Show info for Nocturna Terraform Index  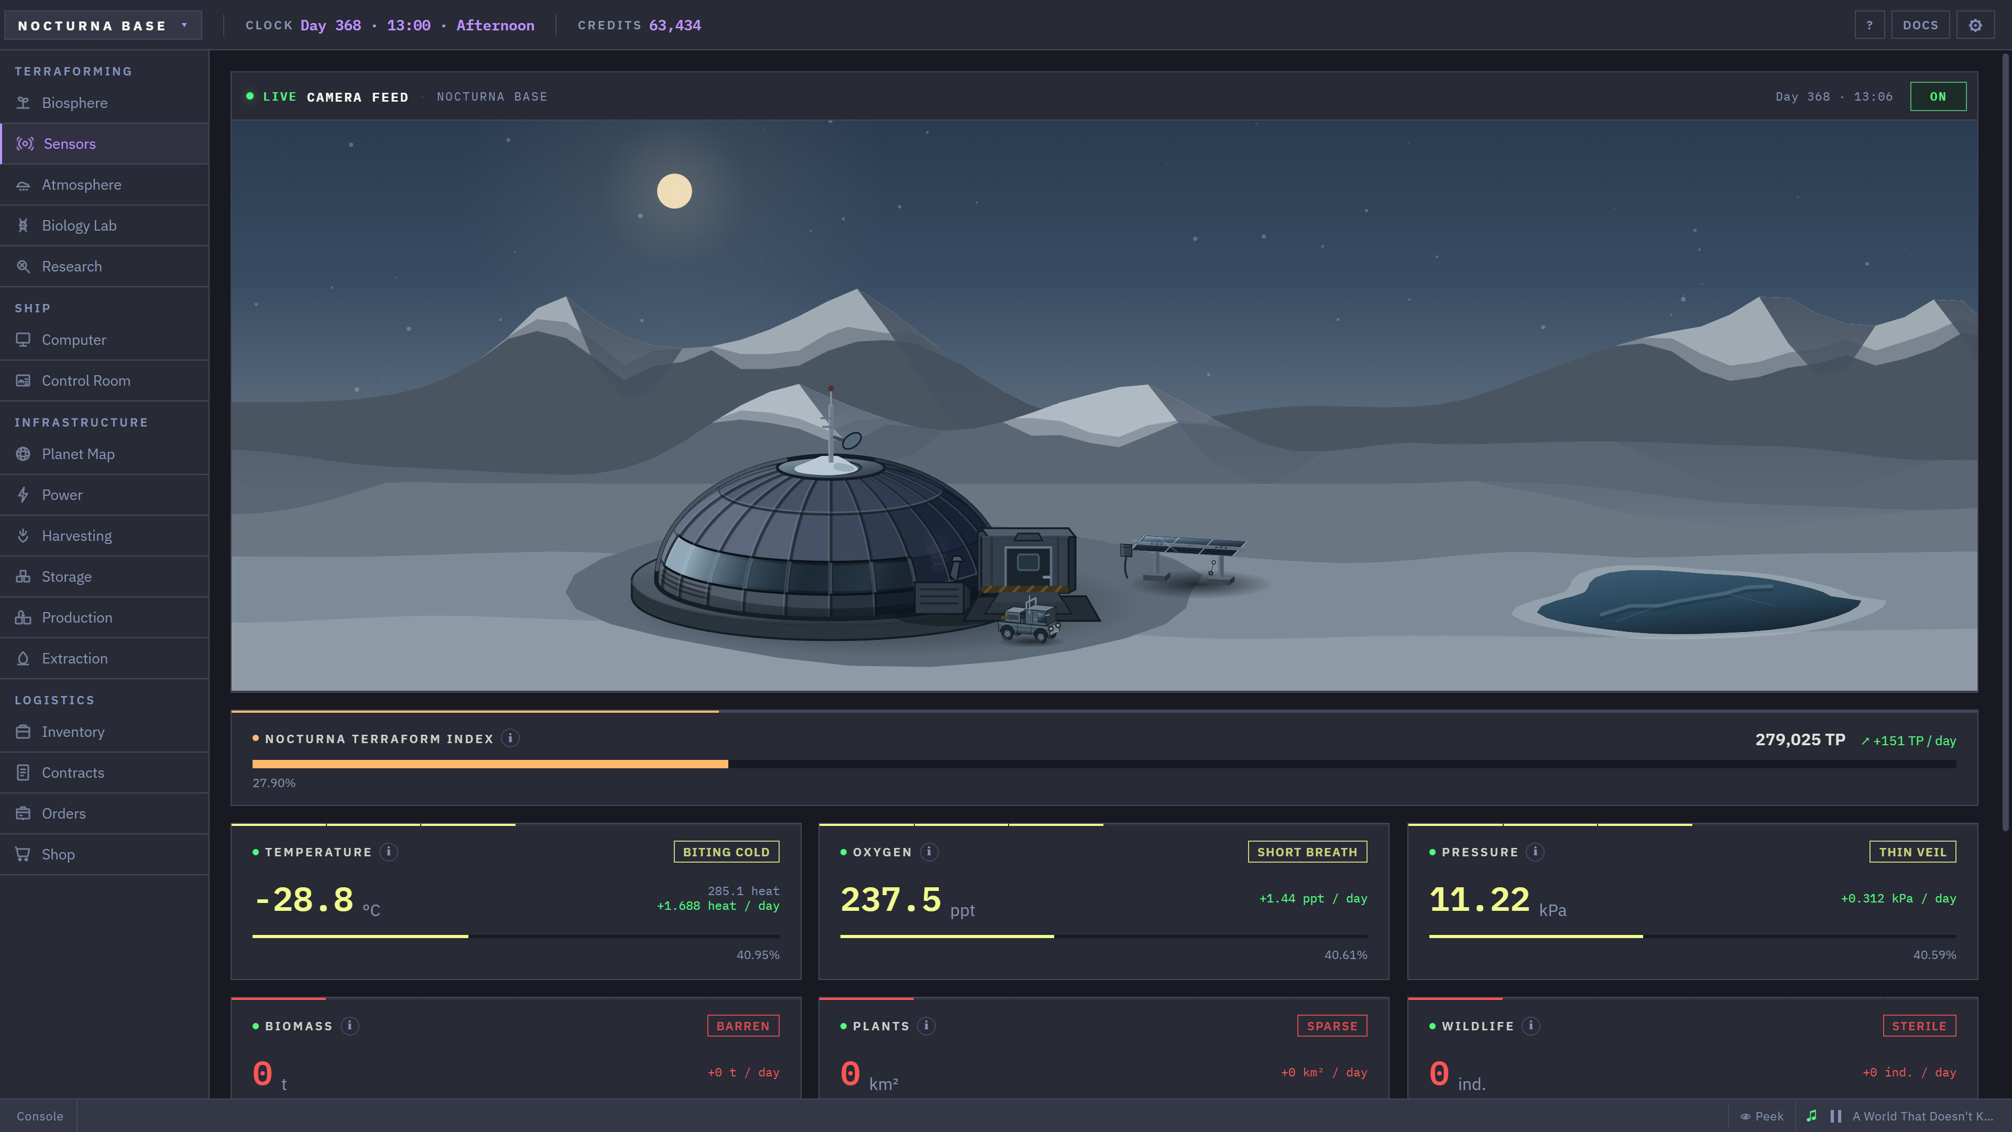(x=510, y=738)
